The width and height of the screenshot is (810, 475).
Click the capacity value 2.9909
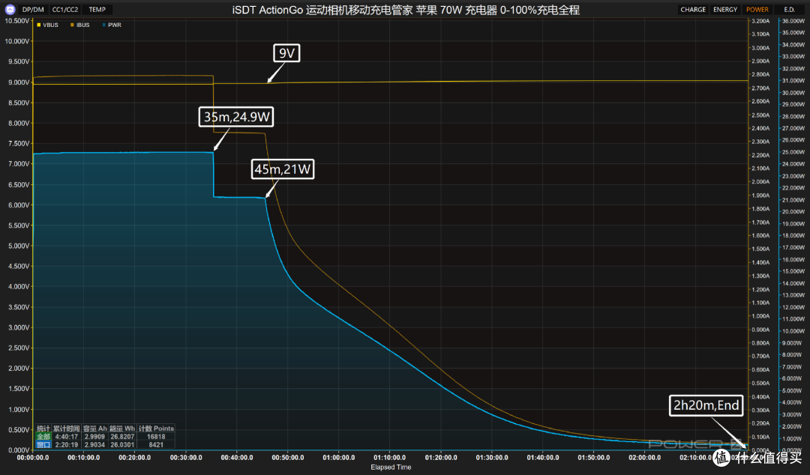(94, 437)
